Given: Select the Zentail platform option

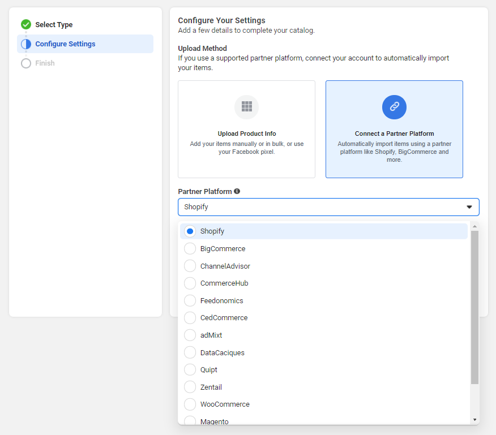Looking at the screenshot, I should pos(190,387).
